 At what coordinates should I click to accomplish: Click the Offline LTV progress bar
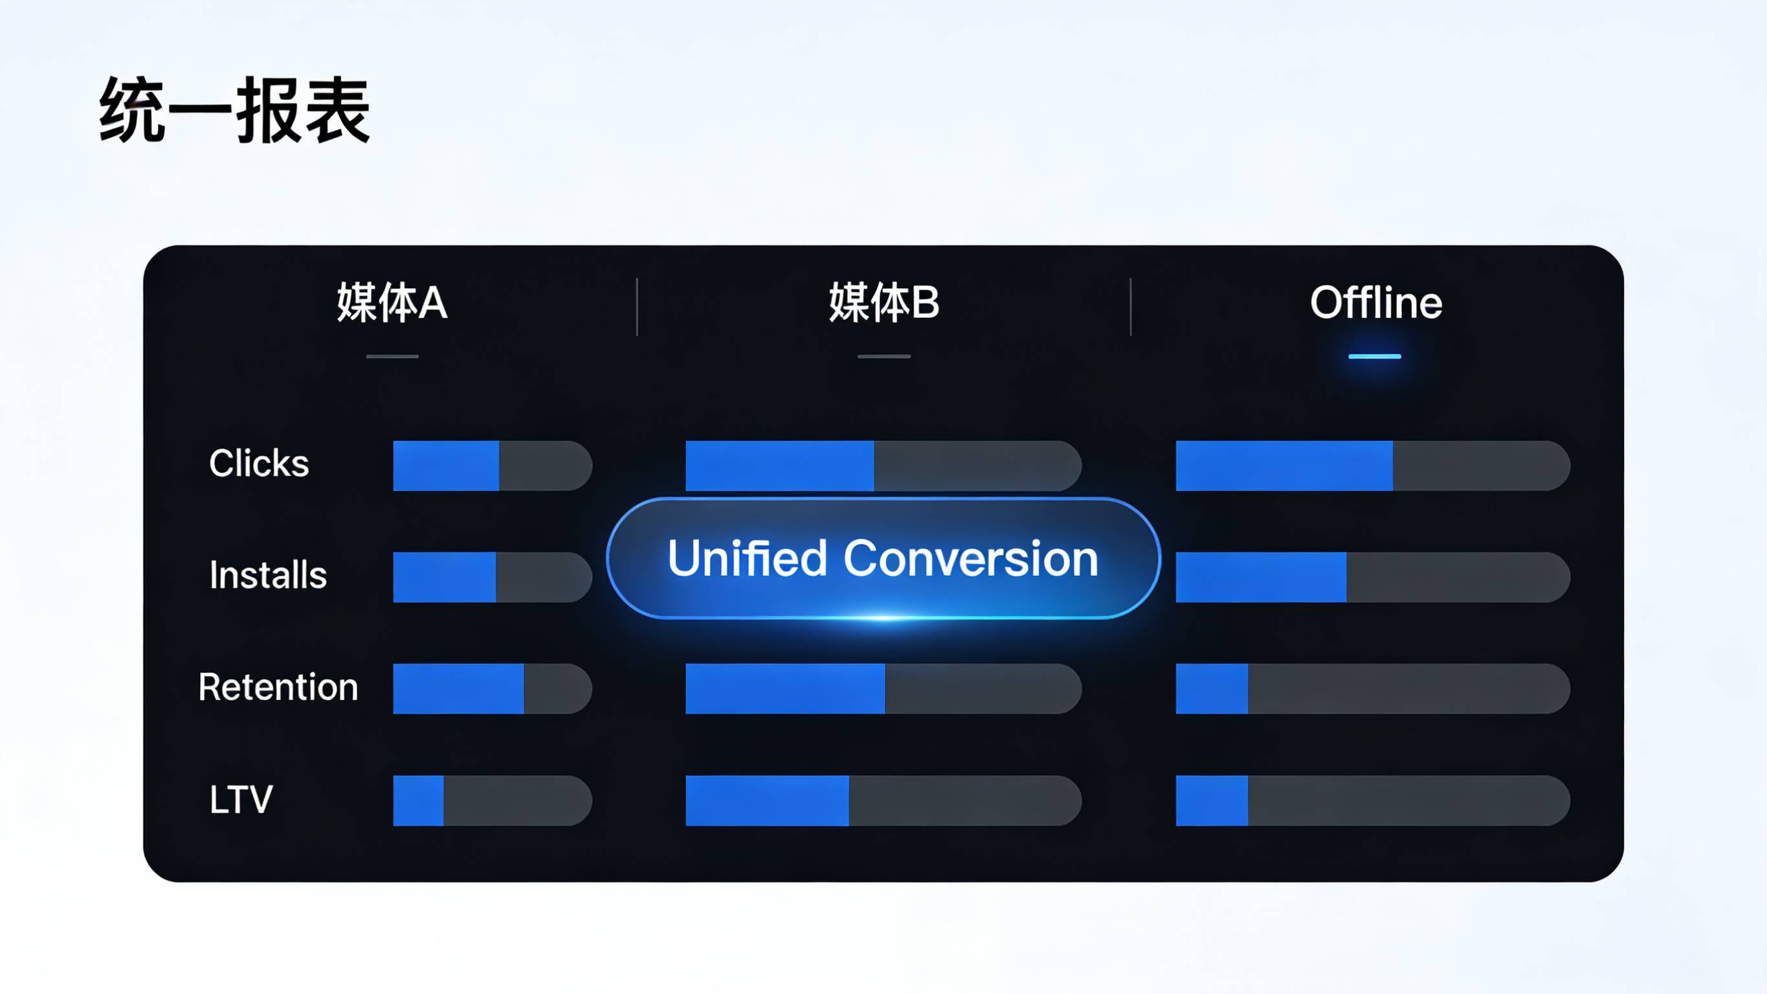[1372, 800]
